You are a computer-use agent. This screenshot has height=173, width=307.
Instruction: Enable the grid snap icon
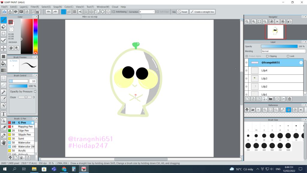pos(75,12)
